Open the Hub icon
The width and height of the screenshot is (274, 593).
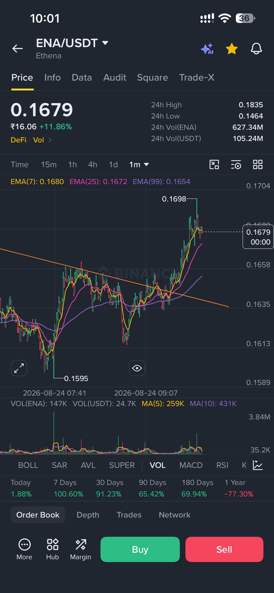tap(53, 549)
